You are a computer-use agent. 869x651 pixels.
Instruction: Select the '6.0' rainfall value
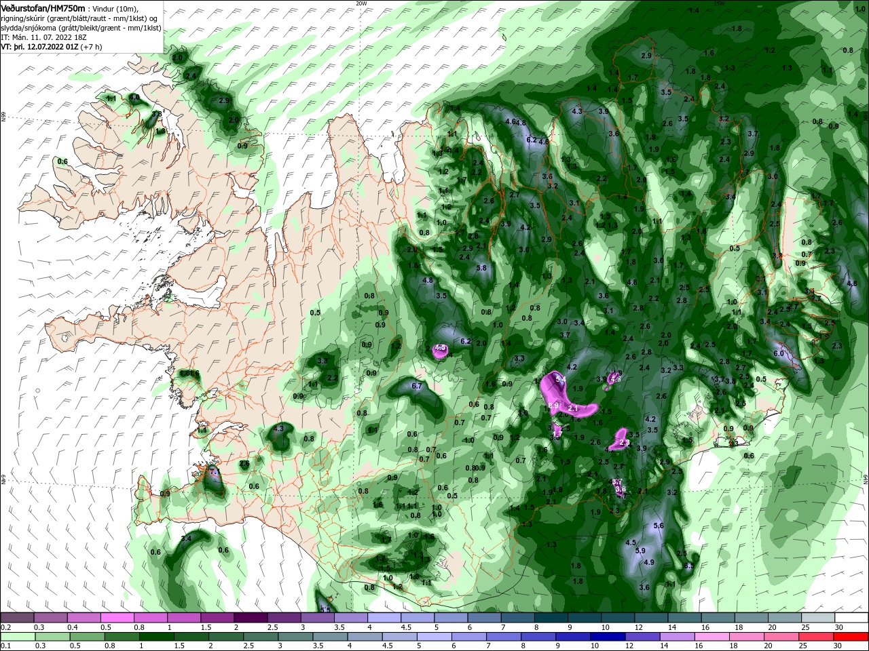click(x=779, y=353)
